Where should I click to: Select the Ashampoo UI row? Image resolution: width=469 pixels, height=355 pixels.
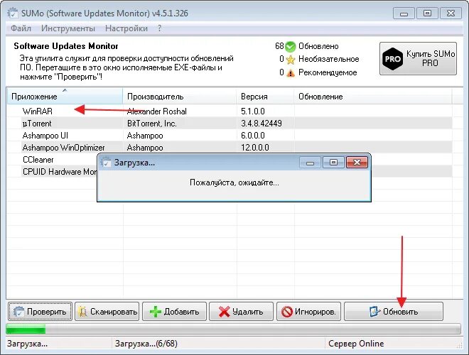click(230, 136)
